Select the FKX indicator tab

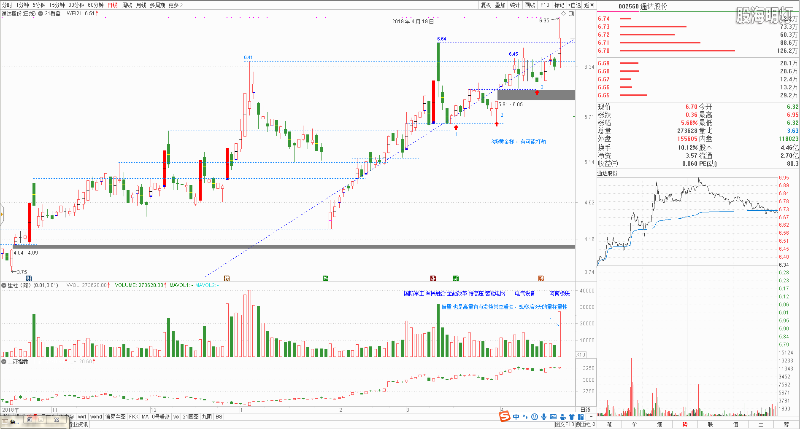point(134,417)
